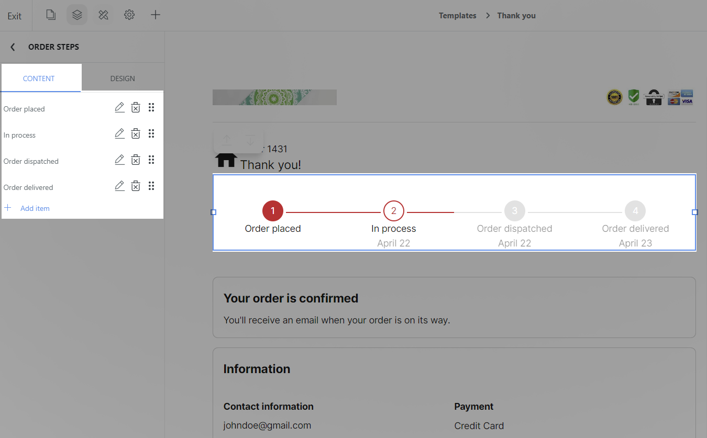Open the settings gear icon
This screenshot has height=438, width=707.
tap(129, 15)
